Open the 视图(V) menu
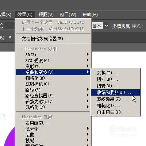Image resolution: width=146 pixels, height=146 pixels. tap(46, 15)
